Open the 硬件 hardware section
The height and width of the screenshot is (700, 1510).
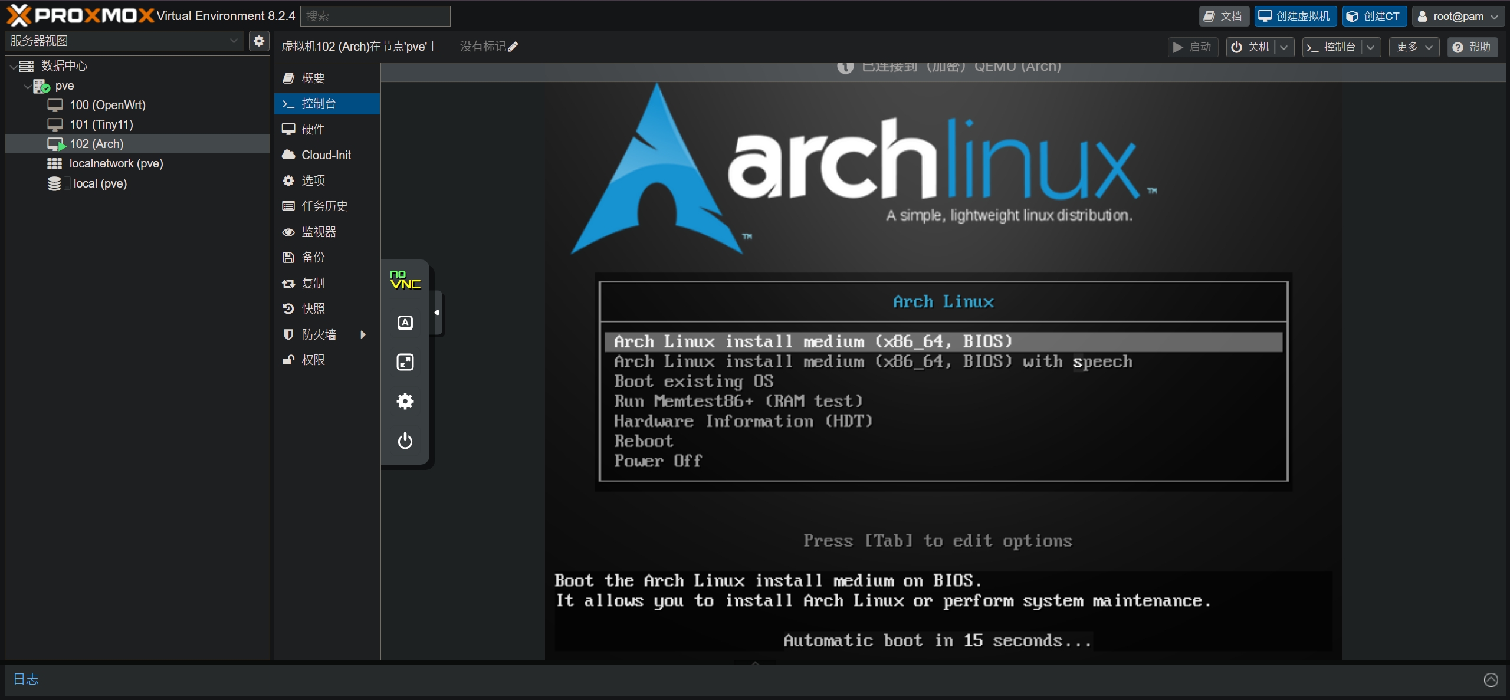(327, 129)
